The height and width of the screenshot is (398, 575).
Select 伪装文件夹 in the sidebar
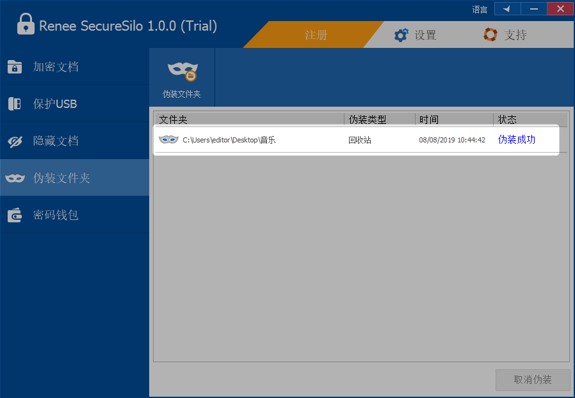coord(74,178)
